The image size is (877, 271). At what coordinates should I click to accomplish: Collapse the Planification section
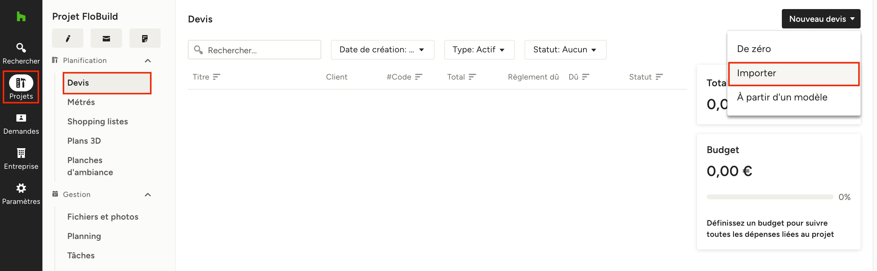pos(148,61)
